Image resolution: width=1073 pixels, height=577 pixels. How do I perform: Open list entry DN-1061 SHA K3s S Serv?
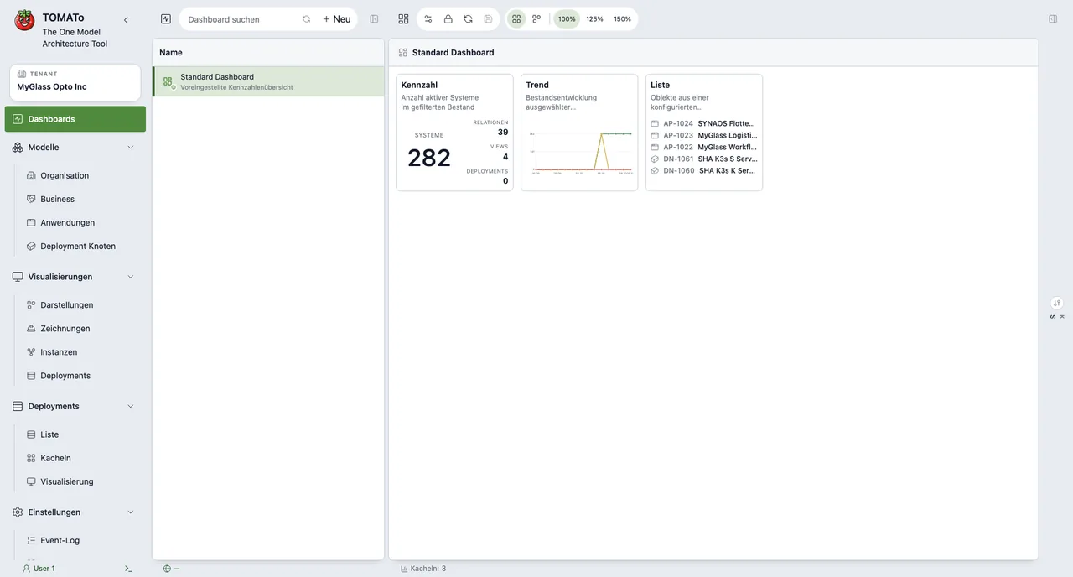(704, 159)
